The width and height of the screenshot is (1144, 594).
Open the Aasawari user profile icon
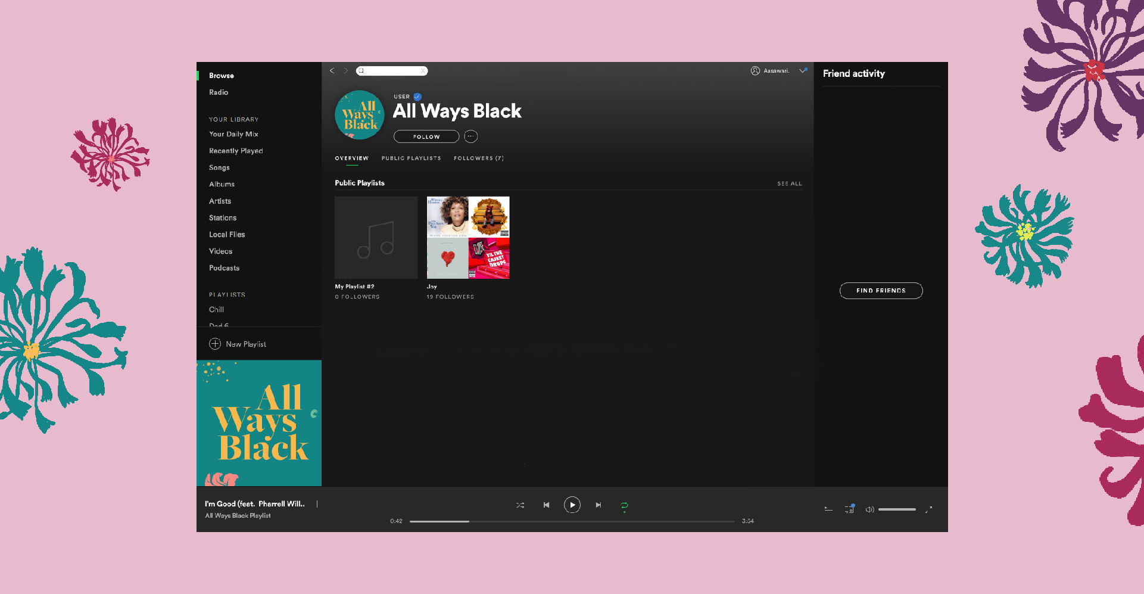(x=755, y=71)
